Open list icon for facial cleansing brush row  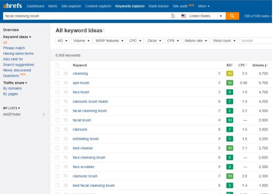tap(66, 111)
